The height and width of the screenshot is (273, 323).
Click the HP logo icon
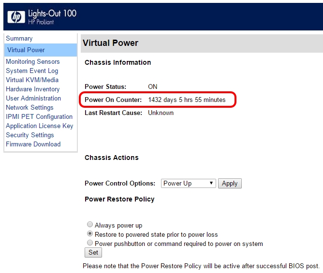point(16,17)
